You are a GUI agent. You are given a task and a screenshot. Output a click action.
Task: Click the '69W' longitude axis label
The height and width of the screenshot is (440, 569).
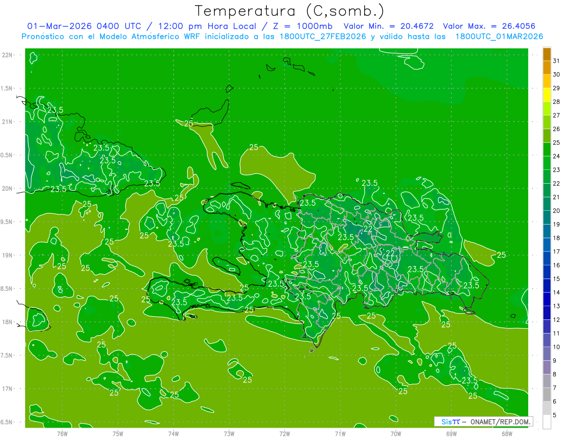coord(451,433)
